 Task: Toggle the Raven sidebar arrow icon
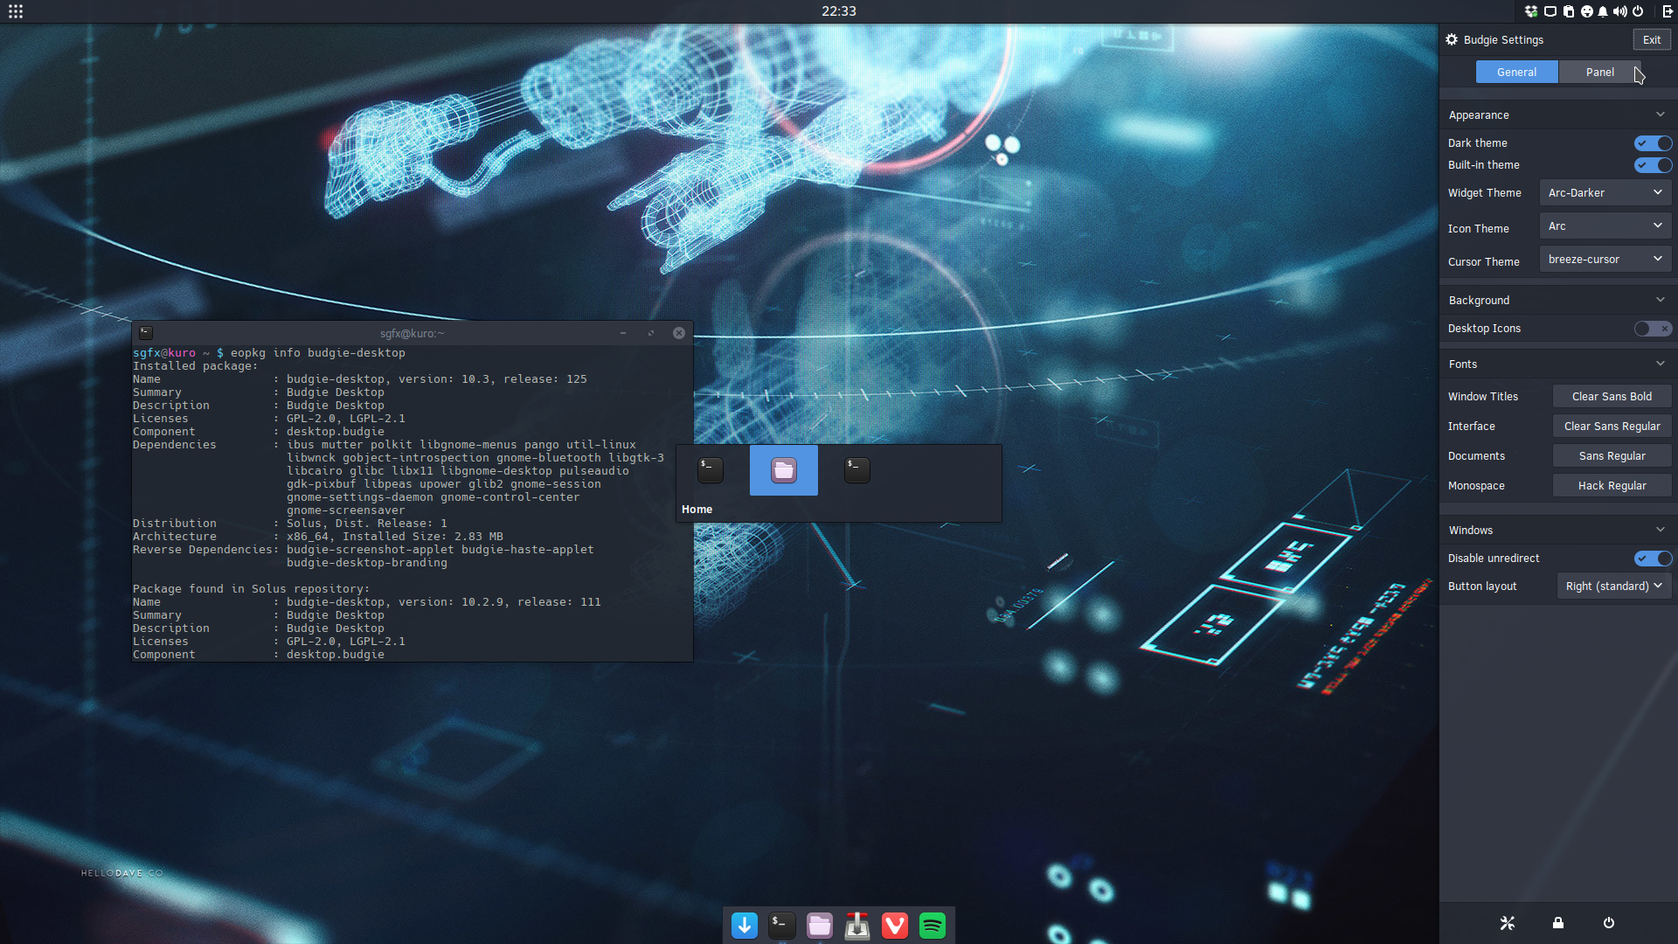point(1667,11)
